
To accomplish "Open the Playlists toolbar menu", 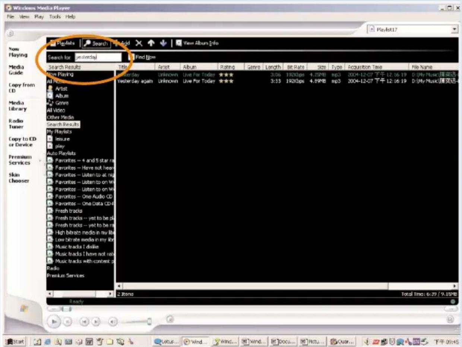I will point(62,43).
